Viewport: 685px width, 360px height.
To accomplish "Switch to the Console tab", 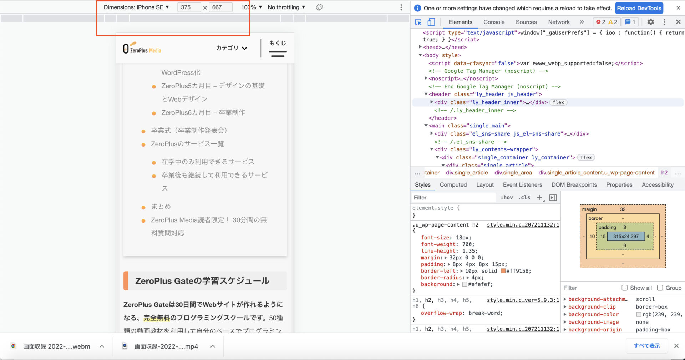I will click(x=494, y=22).
